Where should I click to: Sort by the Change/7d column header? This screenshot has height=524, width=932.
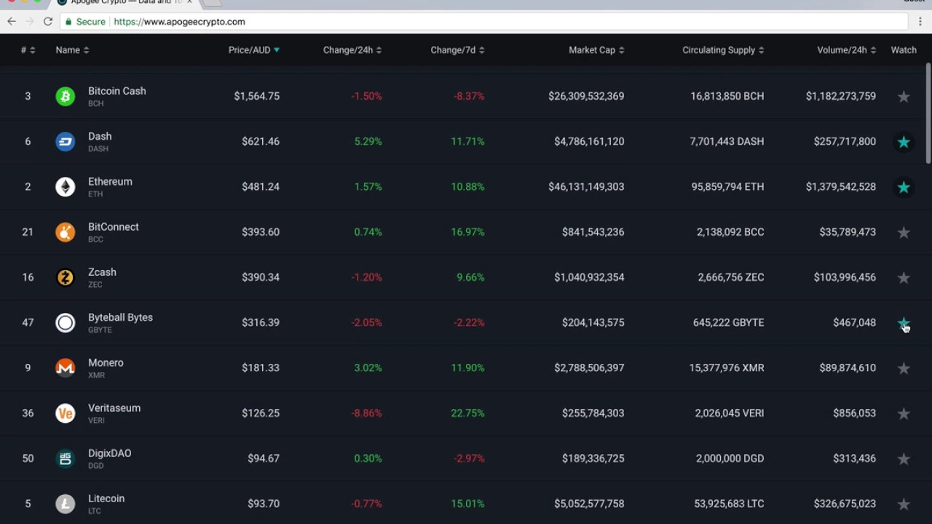(457, 50)
